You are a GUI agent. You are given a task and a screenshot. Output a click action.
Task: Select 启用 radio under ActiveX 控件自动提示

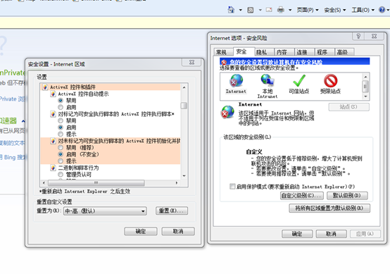click(61, 107)
